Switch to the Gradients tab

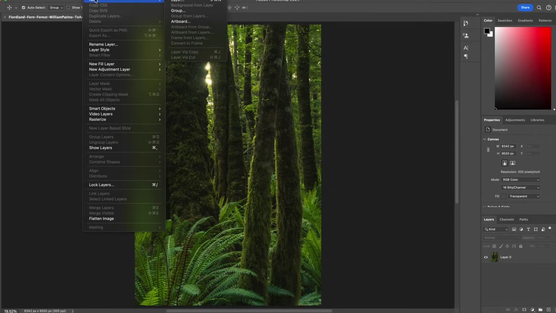click(525, 20)
